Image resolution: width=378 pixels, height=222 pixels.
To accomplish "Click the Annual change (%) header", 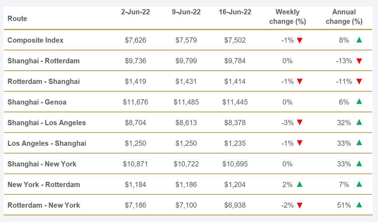I will [344, 17].
